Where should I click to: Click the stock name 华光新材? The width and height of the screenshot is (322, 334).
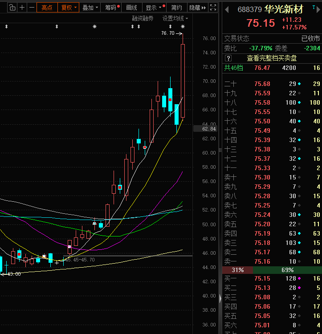pos(284,9)
